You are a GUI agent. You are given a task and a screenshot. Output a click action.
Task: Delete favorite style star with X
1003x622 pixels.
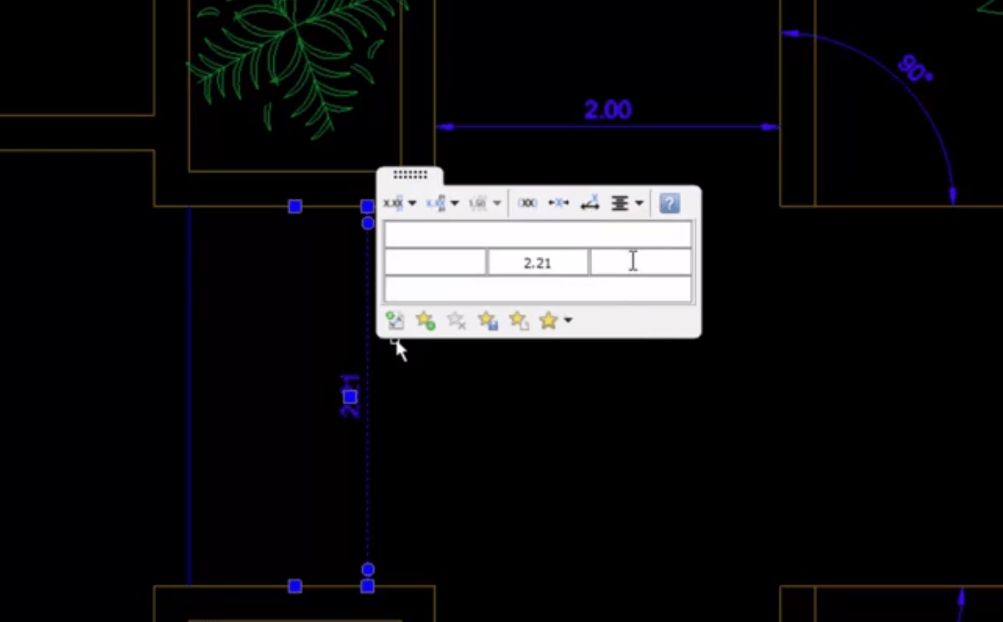[456, 320]
